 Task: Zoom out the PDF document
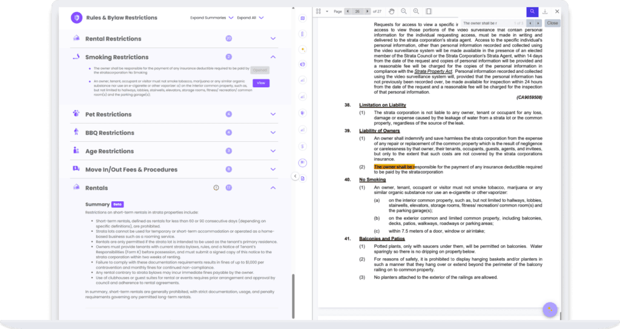tap(404, 12)
